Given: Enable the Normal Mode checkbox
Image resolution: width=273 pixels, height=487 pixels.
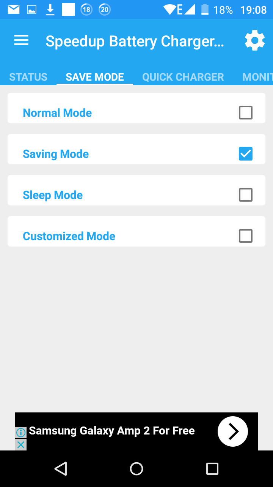Looking at the screenshot, I should [245, 113].
